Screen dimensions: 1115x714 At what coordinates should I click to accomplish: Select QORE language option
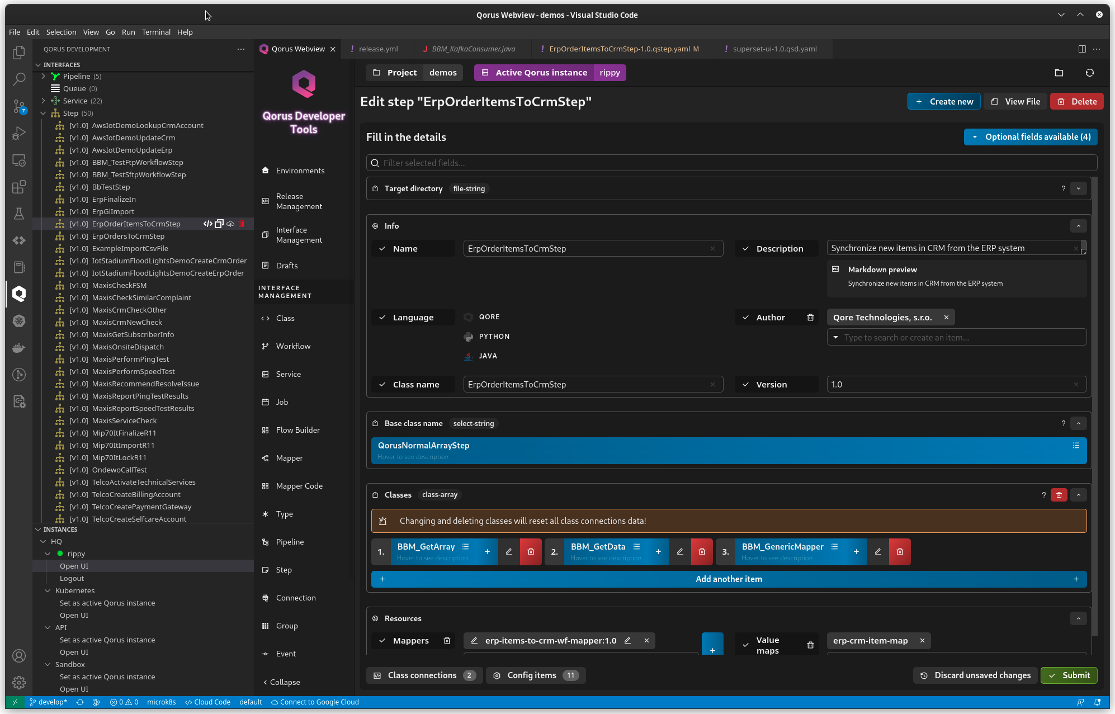tap(482, 317)
